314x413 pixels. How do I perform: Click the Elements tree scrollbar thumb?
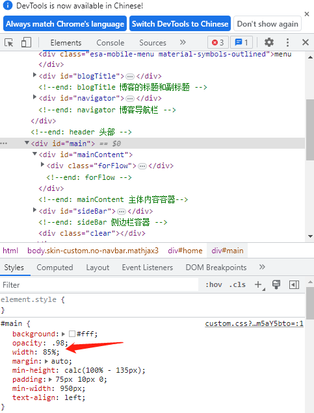(x=310, y=130)
